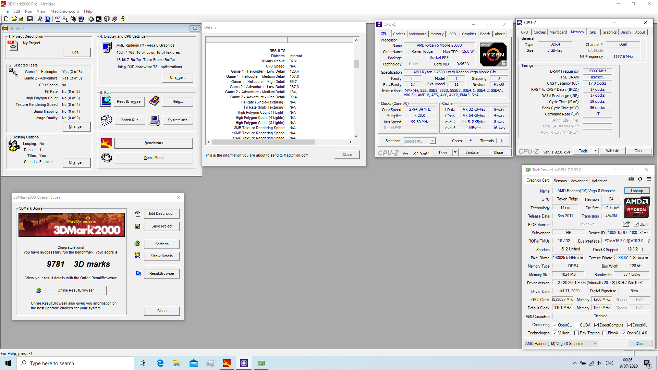This screenshot has height=370, width=658.
Task: Switch to the Sensors tab in GPU-Z
Action: click(x=560, y=181)
